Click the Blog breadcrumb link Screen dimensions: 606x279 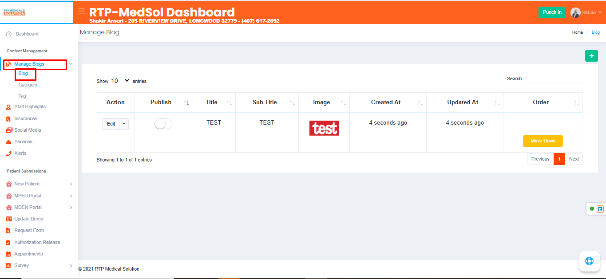(596, 32)
